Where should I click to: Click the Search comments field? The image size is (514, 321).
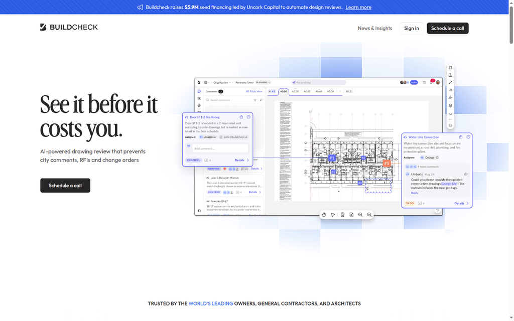[228, 100]
